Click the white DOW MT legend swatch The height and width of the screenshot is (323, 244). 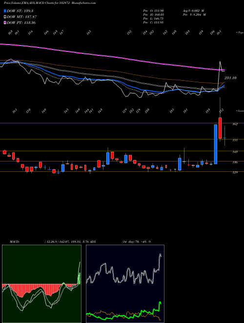[5, 17]
